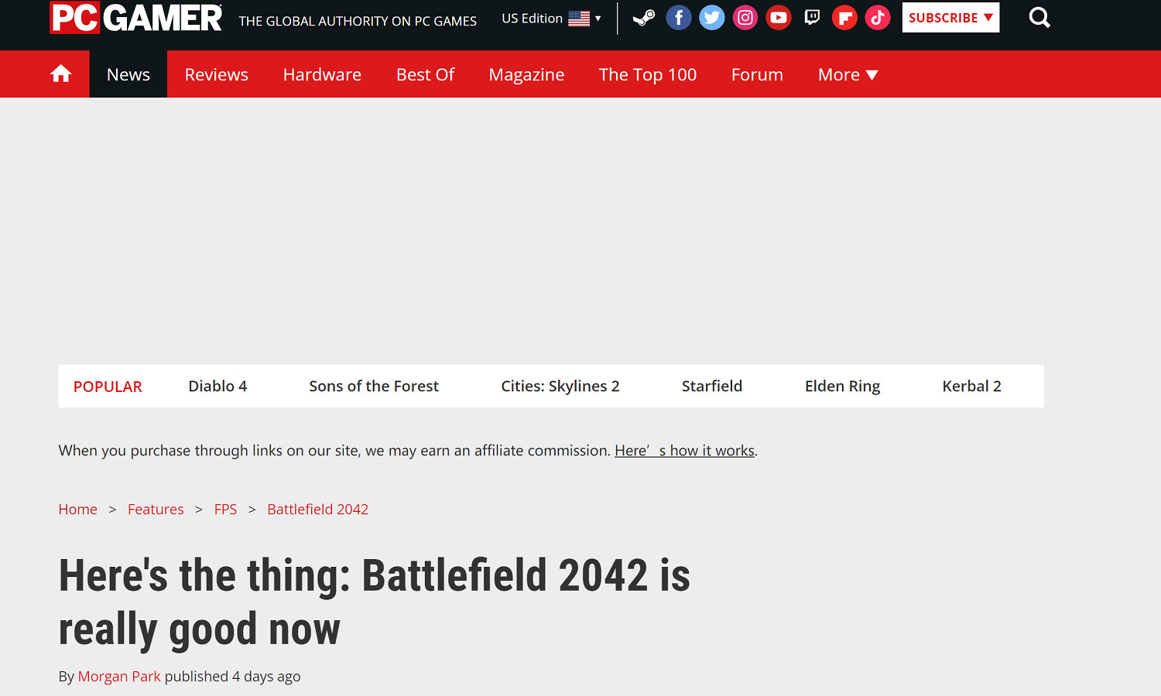Select Starfield in the popular bar
The width and height of the screenshot is (1161, 696).
click(x=711, y=386)
